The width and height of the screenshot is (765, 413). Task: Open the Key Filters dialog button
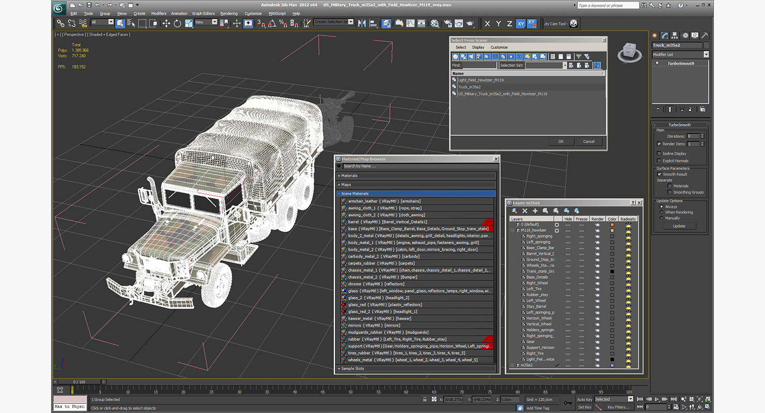(619, 407)
